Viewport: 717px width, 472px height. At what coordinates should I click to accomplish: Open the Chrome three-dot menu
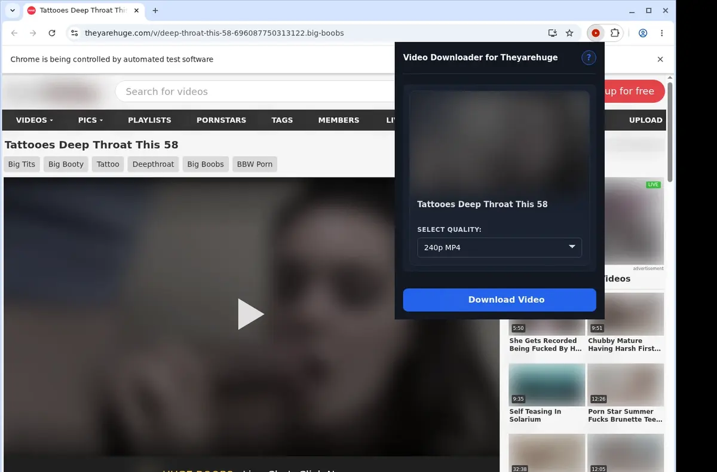click(x=662, y=33)
